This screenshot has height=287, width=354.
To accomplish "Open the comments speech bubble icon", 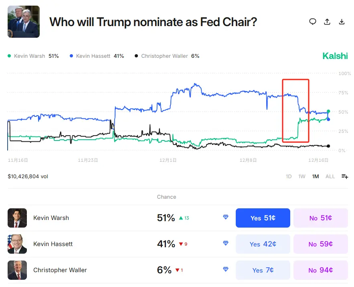I will click(313, 22).
